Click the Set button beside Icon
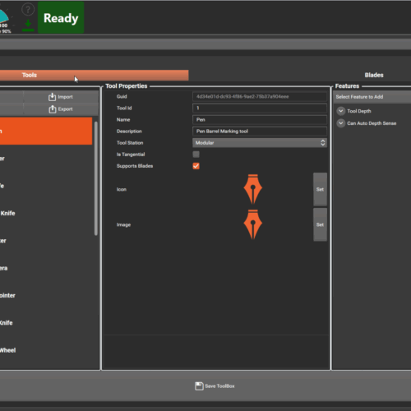411x411 pixels. [x=320, y=189]
